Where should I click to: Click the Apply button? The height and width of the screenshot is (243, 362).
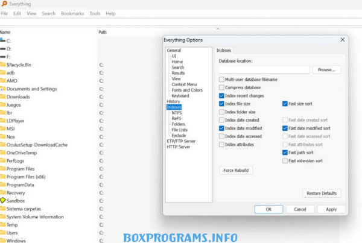[x=331, y=209]
